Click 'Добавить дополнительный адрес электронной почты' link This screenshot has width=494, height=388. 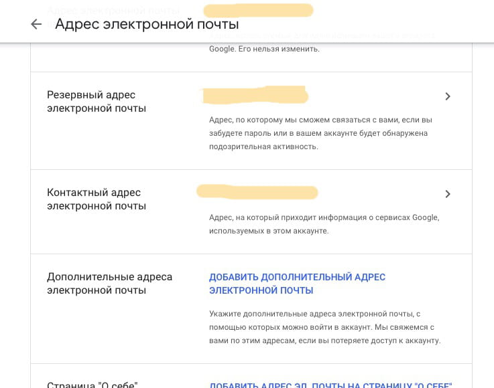tap(297, 284)
